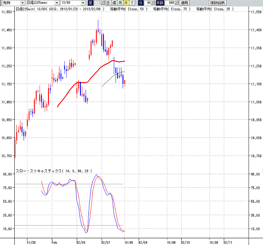Click the Feb date on time axis
Image resolution: width=263 pixels, height=245 pixels.
54,242
